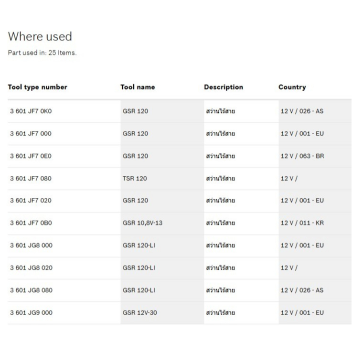This screenshot has height=352, width=352.
Task: Select tool type number 3 601 JF7 080
Action: [x=31, y=179]
